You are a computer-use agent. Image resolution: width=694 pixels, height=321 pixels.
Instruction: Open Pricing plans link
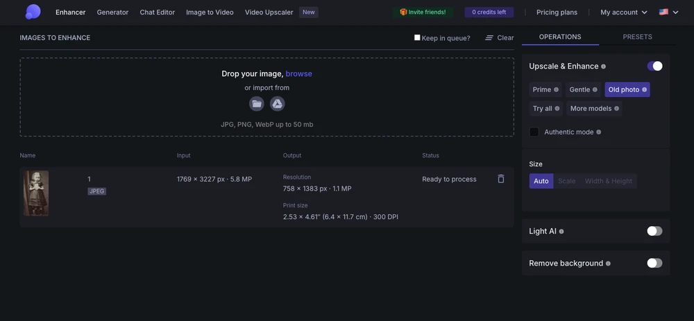point(557,12)
